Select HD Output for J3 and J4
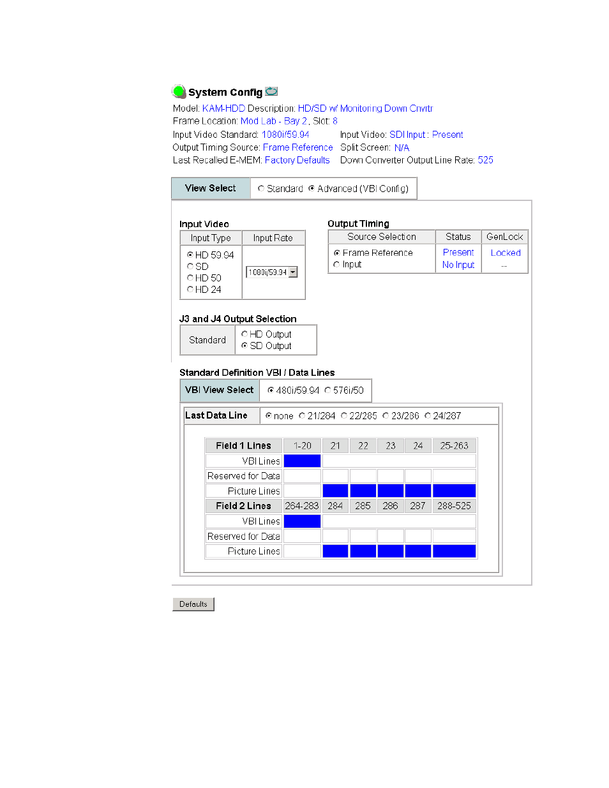 tap(244, 334)
